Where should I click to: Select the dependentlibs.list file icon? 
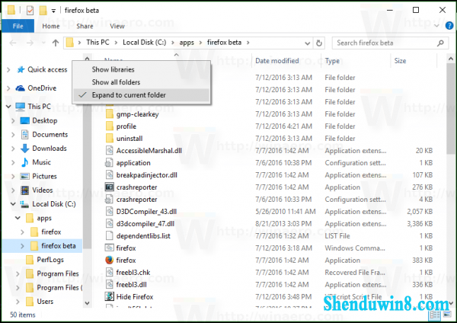(109, 235)
